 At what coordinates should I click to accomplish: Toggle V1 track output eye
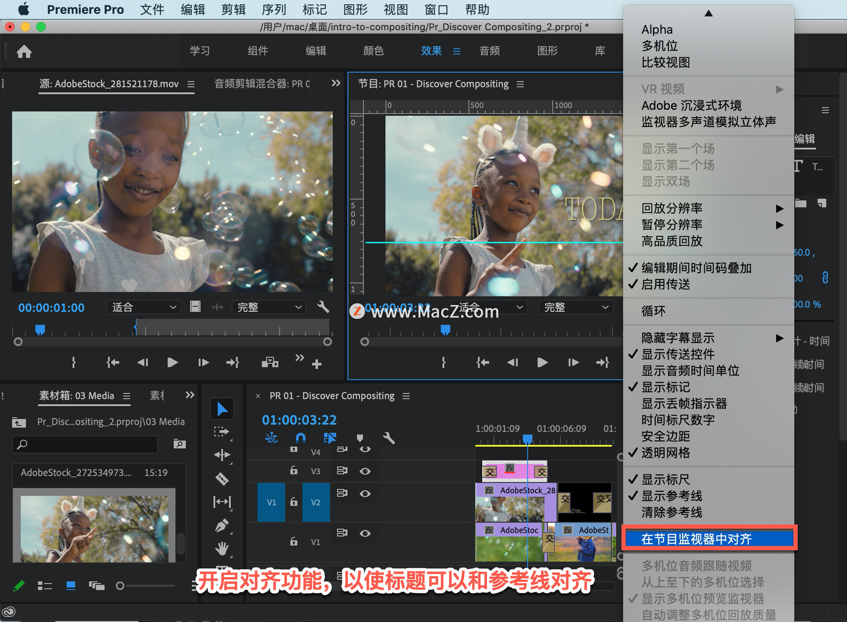365,533
